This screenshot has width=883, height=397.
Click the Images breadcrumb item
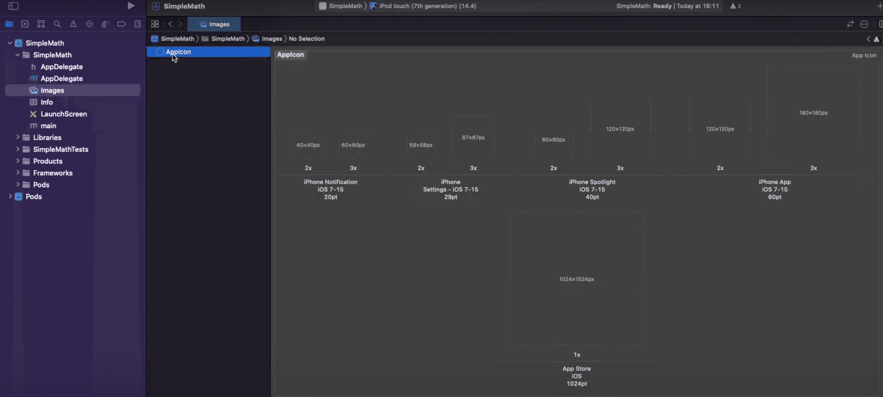[x=271, y=39]
